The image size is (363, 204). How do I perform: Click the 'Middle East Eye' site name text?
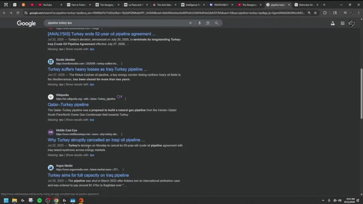(x=66, y=130)
